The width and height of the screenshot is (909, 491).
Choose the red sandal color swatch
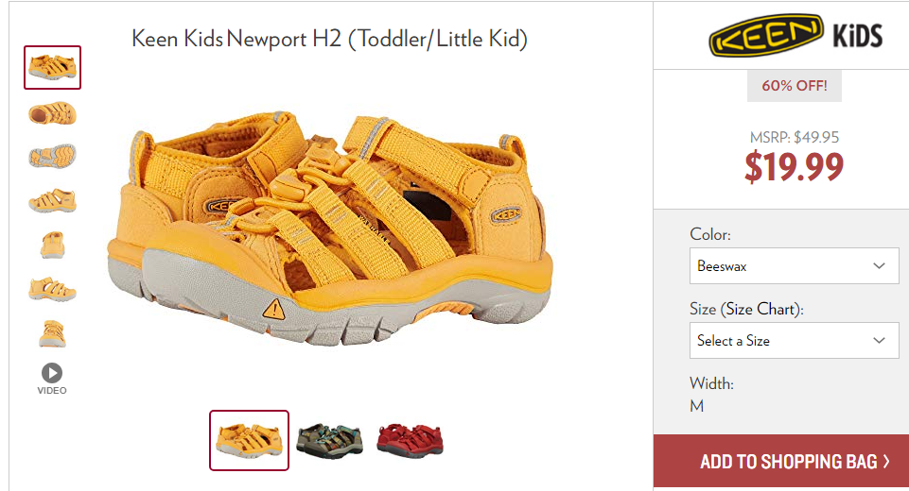pos(410,441)
